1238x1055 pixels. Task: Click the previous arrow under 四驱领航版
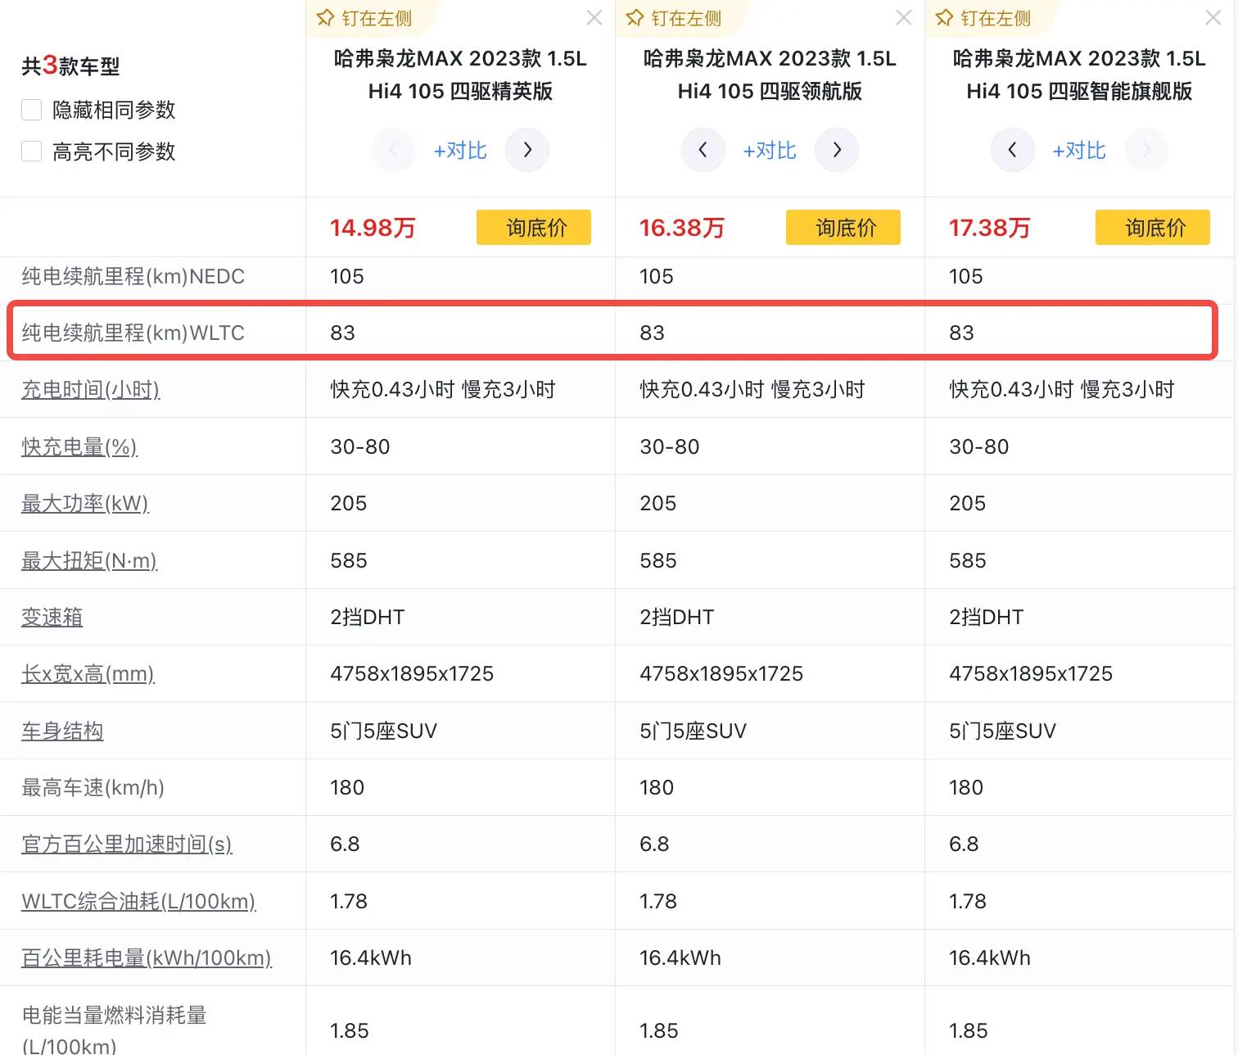pos(703,150)
